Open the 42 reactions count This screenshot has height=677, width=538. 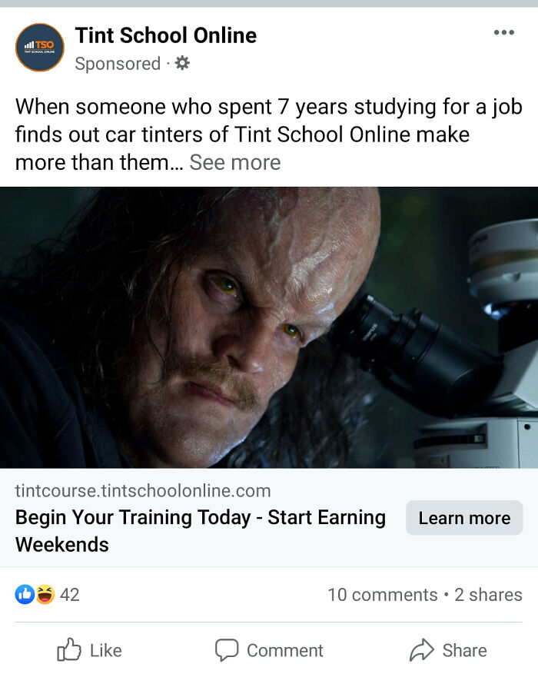coord(69,595)
